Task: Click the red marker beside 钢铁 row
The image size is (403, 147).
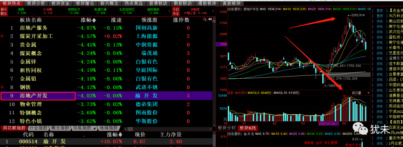Action: pyautogui.click(x=2, y=87)
